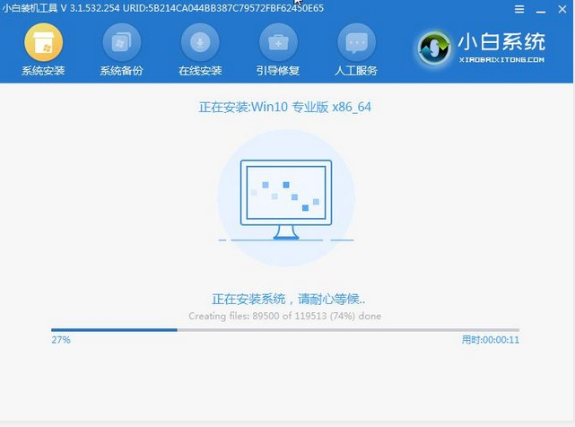The width and height of the screenshot is (575, 427).
Task: Open the hamburger menu in title bar
Action: [x=519, y=8]
